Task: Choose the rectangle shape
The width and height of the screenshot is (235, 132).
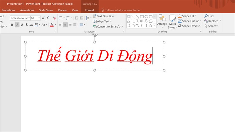Action: pyautogui.click(x=142, y=17)
